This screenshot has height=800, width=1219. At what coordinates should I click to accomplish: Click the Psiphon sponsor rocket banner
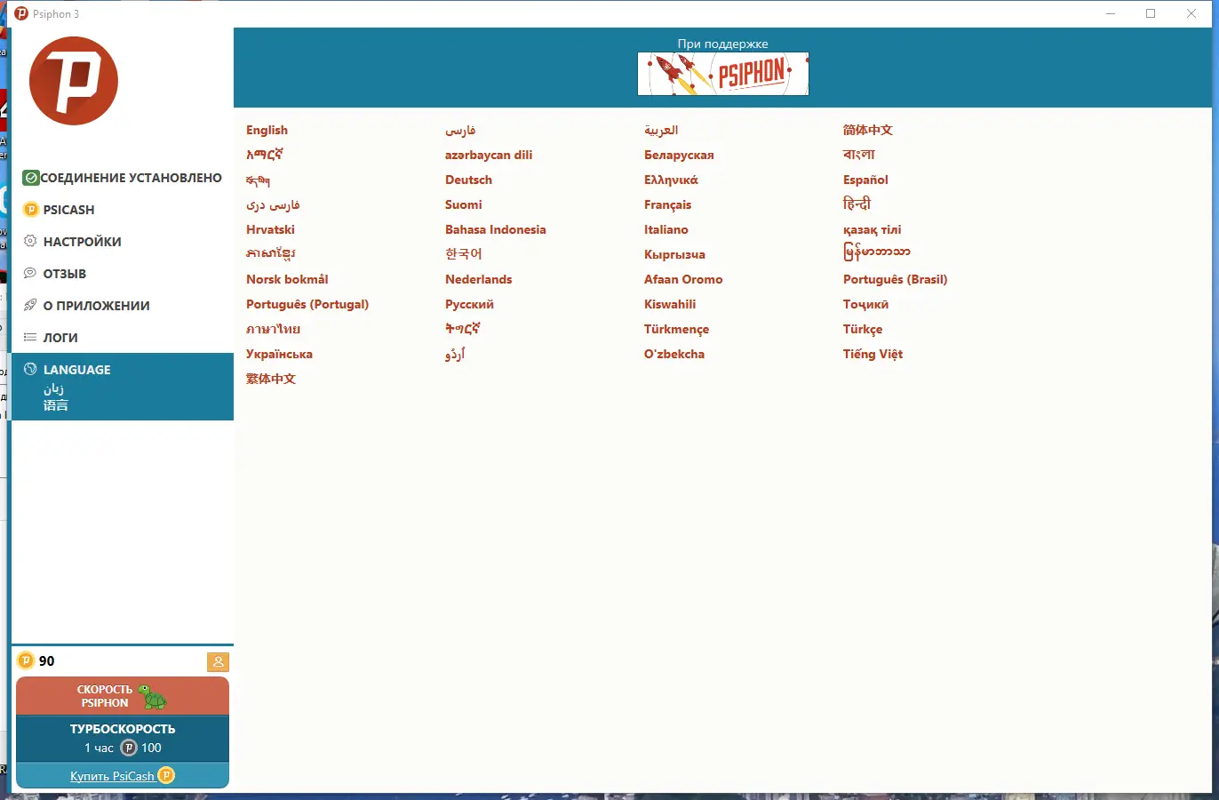723,74
